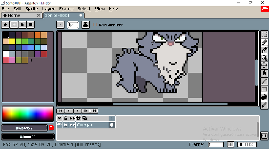The width and height of the screenshot is (269, 149).
Task: Close the Home tab
Action: pos(39,15)
